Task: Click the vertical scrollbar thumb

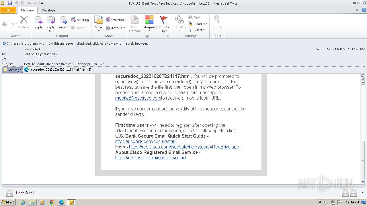Action: pos(363,160)
